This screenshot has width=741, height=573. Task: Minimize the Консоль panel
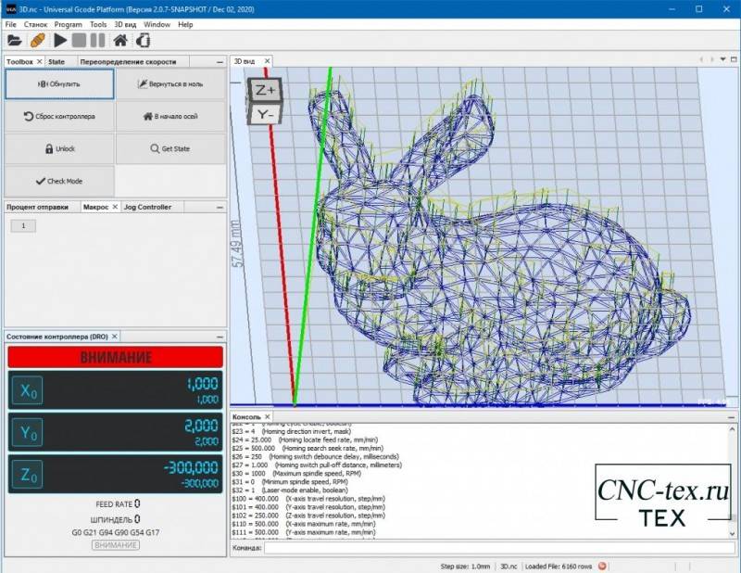point(732,417)
